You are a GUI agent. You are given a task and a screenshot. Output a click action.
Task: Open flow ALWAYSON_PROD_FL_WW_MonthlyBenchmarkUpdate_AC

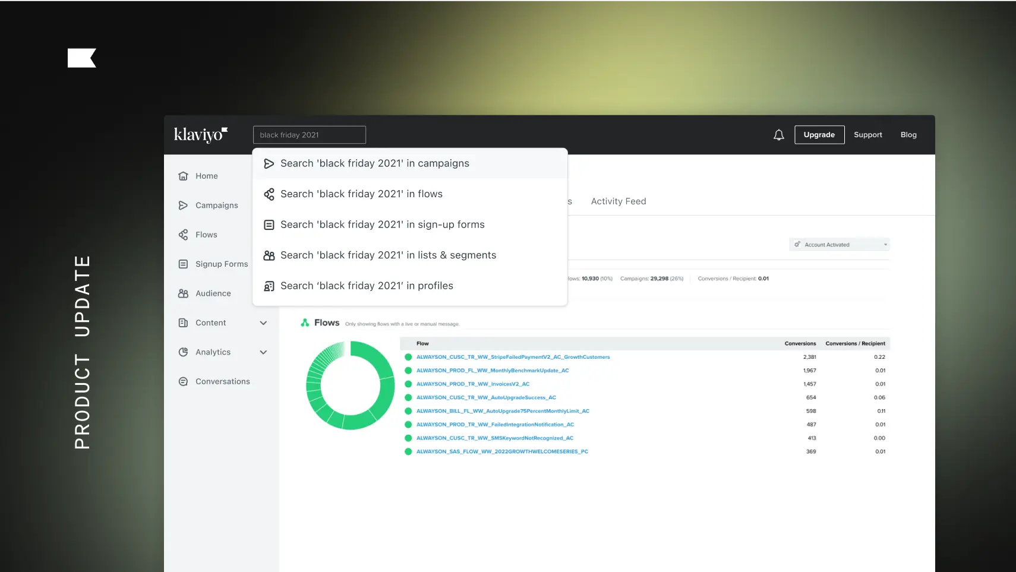(x=493, y=371)
